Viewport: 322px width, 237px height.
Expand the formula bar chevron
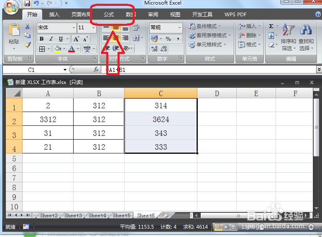click(319, 69)
